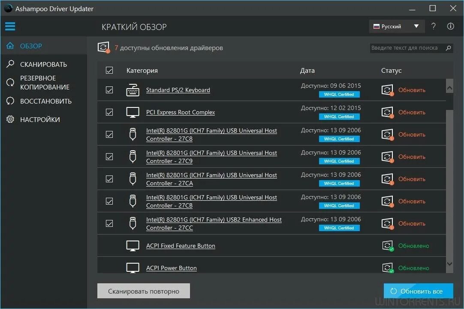Open Standard PS/2 Keyboard driver link

(x=178, y=90)
